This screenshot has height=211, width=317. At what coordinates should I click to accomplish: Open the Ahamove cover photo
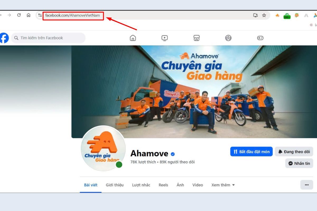(x=194, y=92)
